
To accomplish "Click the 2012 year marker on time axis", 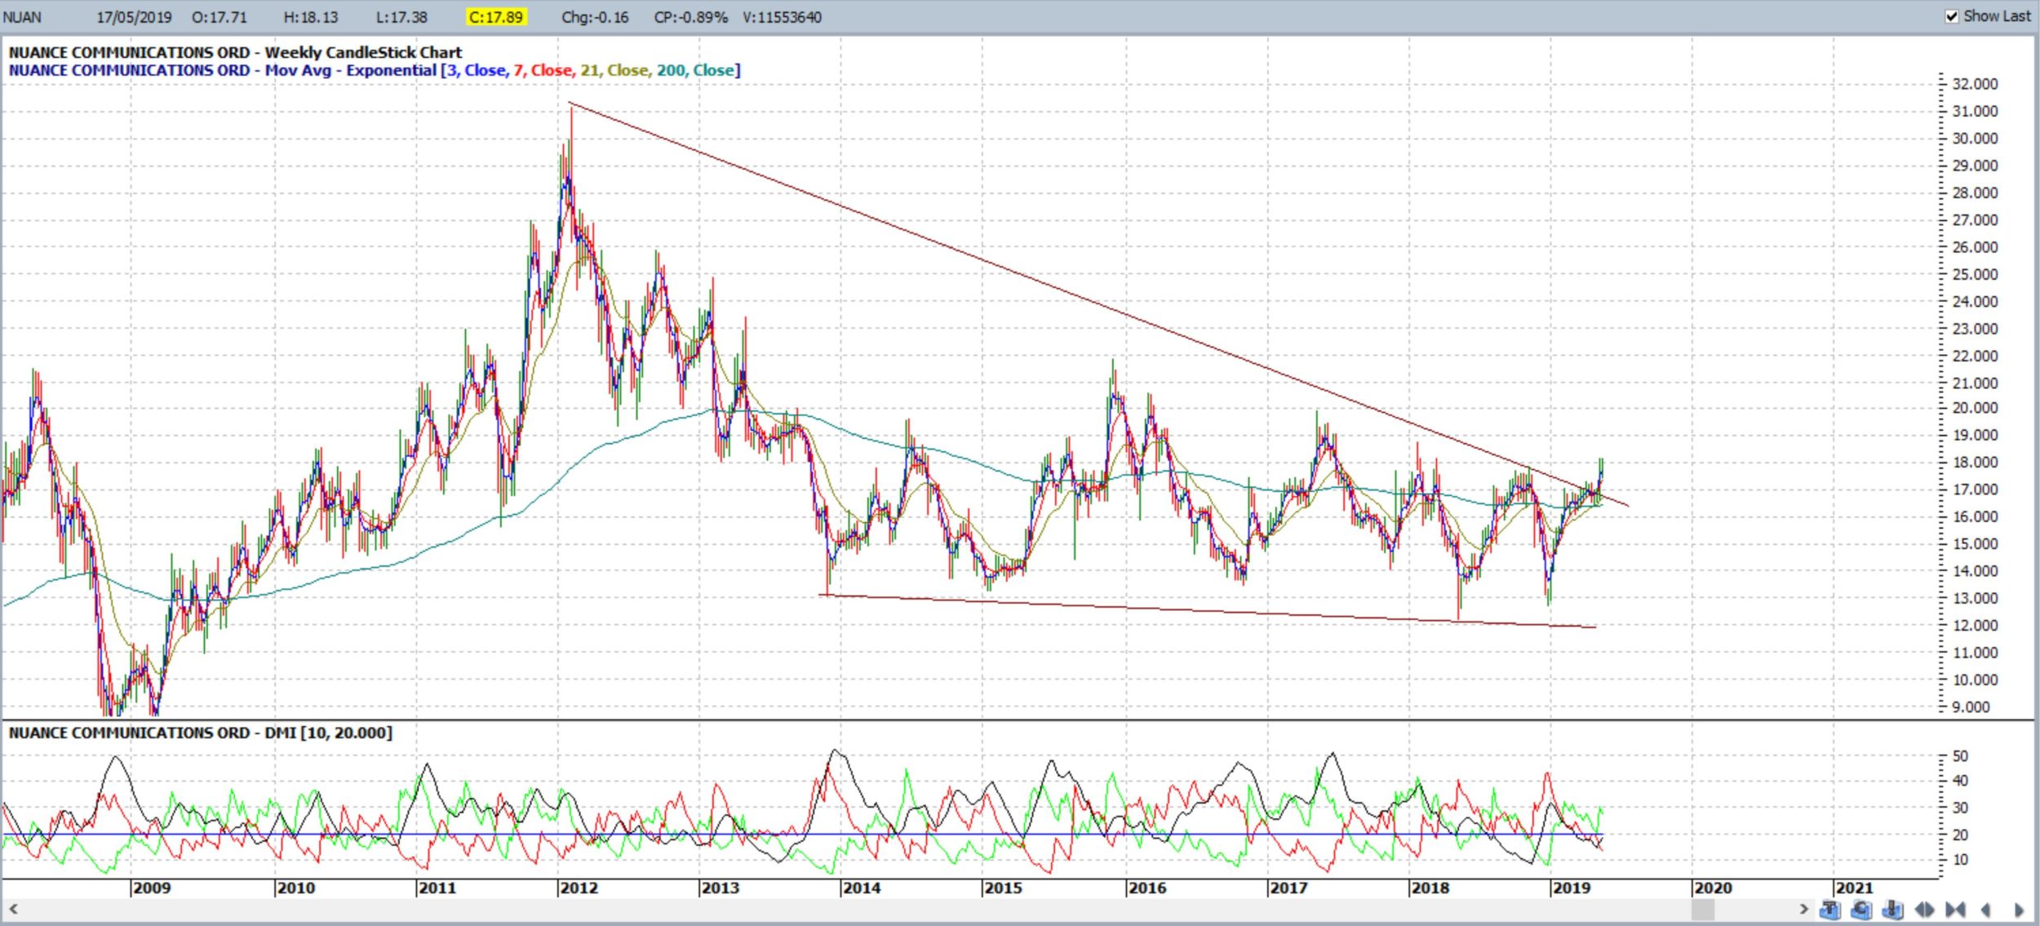I will tap(579, 888).
